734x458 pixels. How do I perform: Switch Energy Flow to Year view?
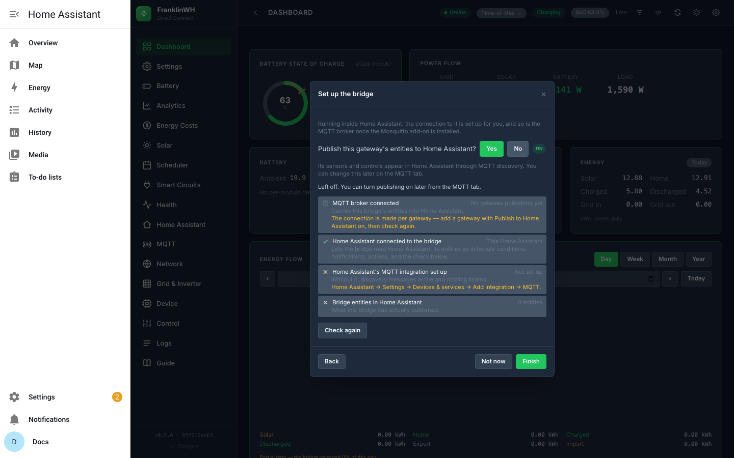pos(699,259)
